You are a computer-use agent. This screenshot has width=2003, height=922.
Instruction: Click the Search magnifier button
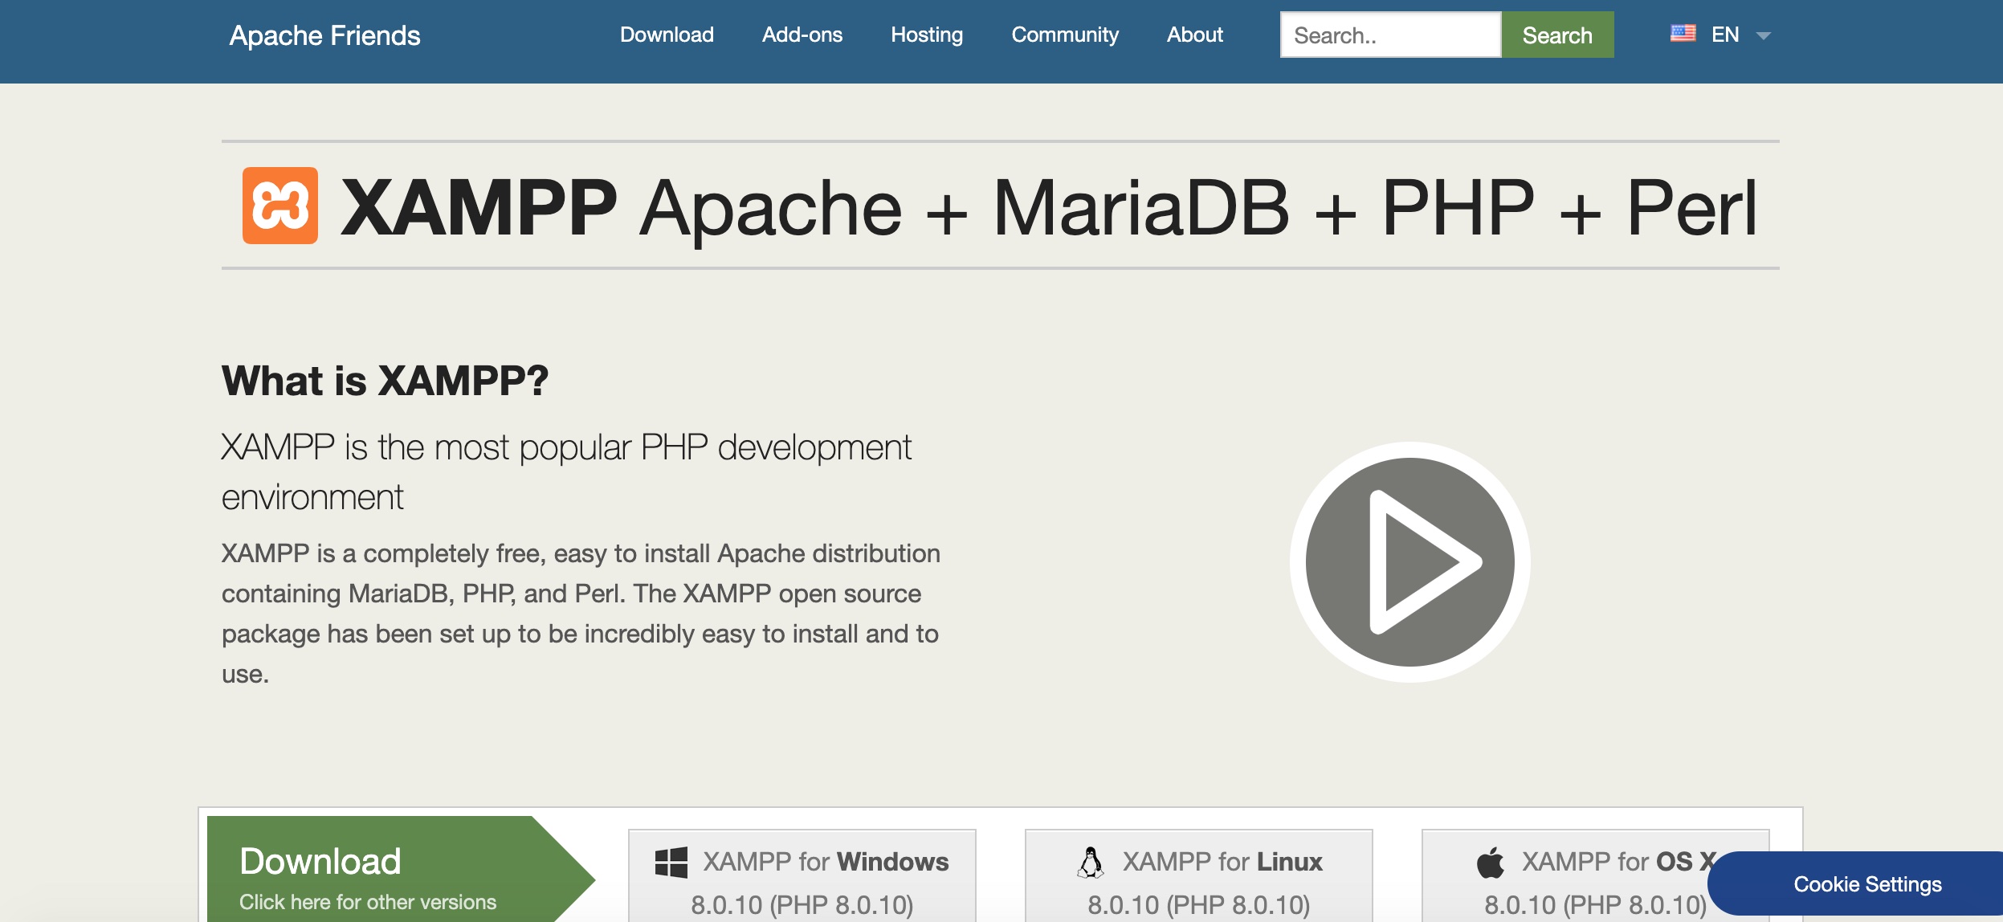[x=1556, y=33]
